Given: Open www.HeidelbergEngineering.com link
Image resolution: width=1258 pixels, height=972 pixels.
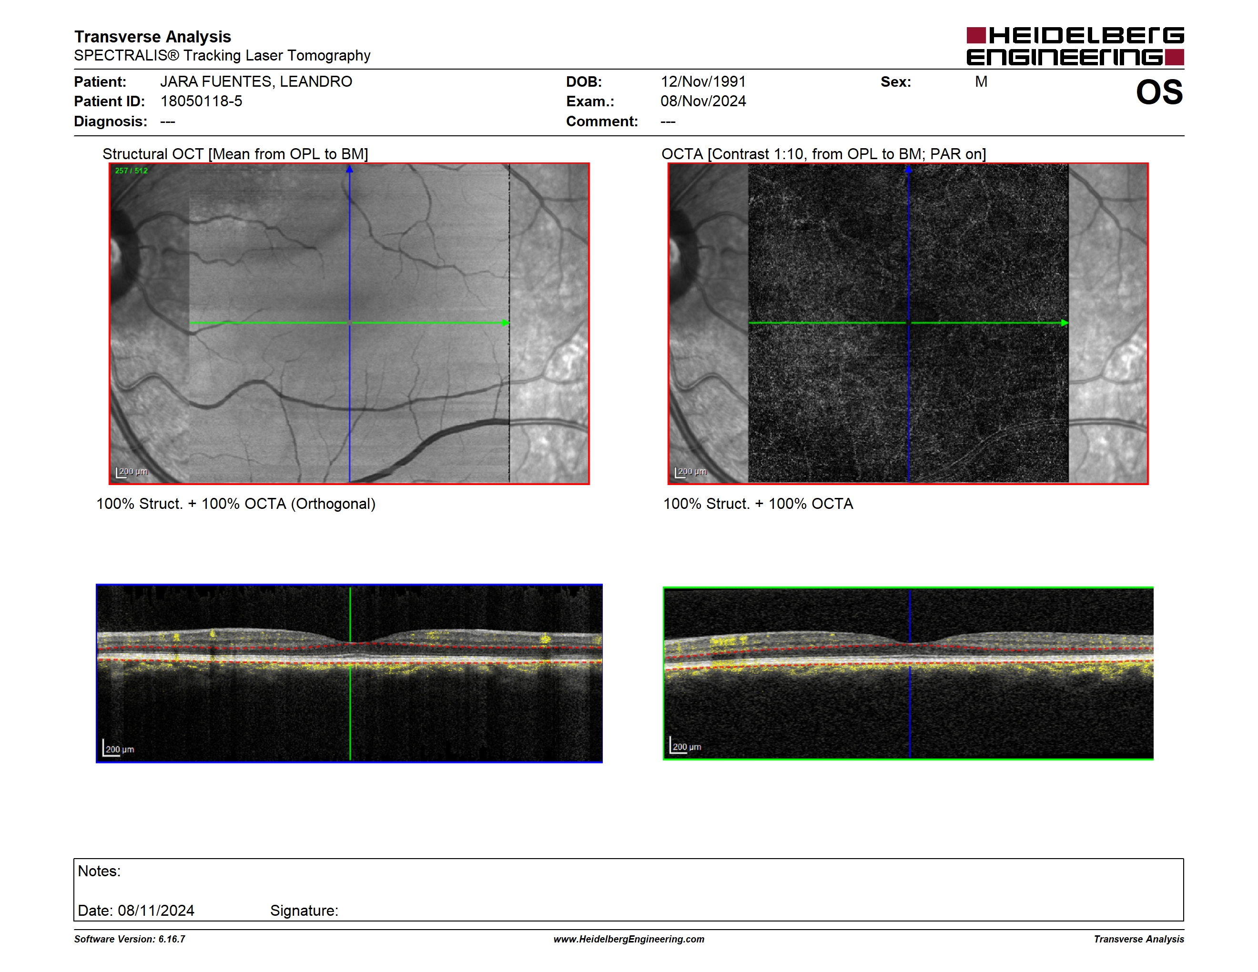Looking at the screenshot, I should click(x=629, y=939).
